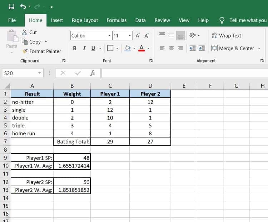Viewport: 268px width, 222px height.
Task: Click inside the formula bar input
Action: pyautogui.click(x=185, y=73)
